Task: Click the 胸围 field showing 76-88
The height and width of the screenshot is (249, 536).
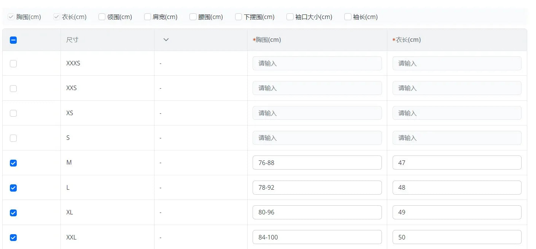Action: coord(317,163)
